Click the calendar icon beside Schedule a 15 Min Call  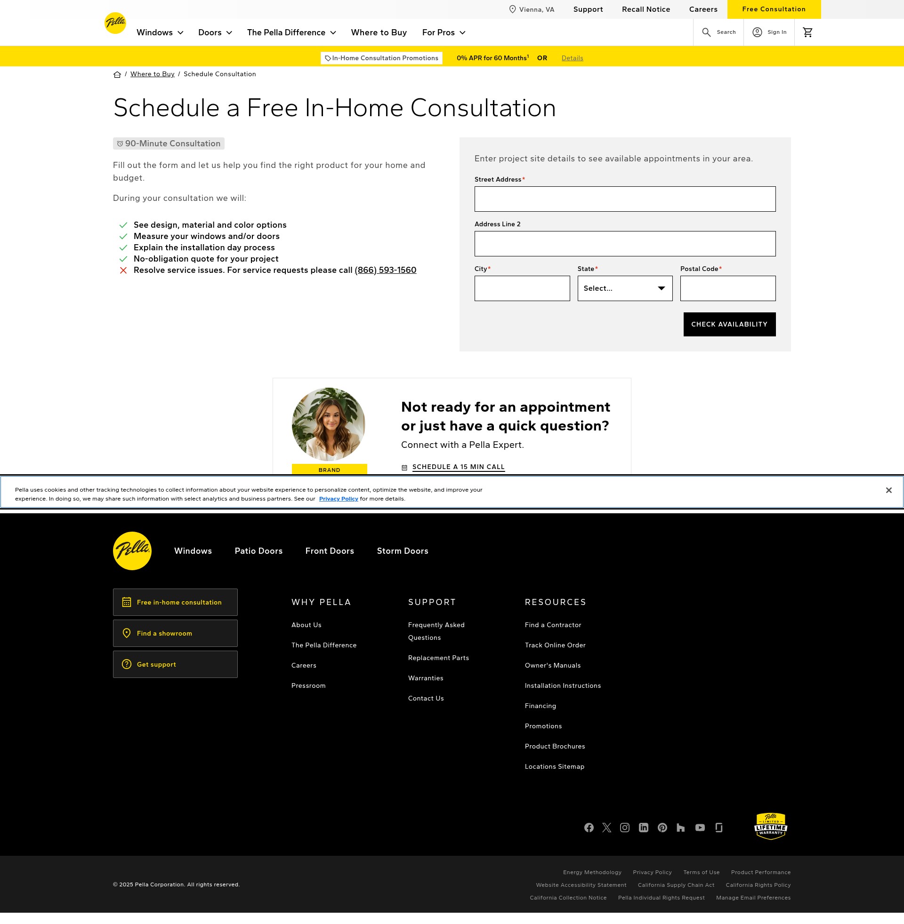404,468
